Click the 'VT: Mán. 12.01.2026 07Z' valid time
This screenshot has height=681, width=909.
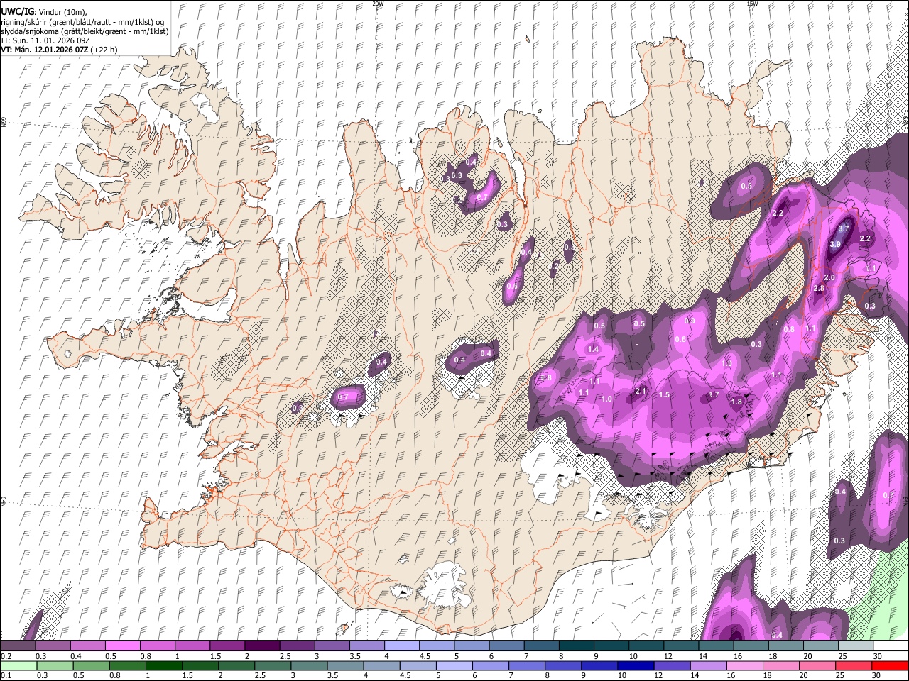coord(44,50)
